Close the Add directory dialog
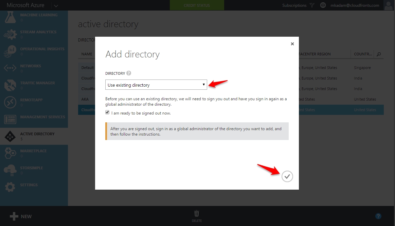395x226 pixels. pos(292,44)
